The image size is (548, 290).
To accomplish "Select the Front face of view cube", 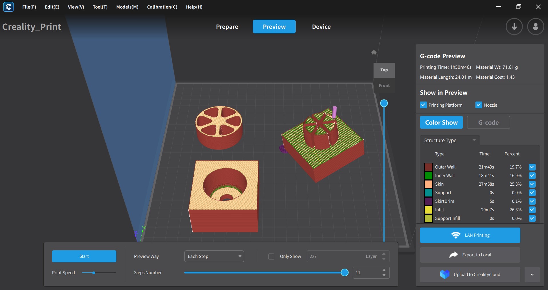I will [x=384, y=86].
